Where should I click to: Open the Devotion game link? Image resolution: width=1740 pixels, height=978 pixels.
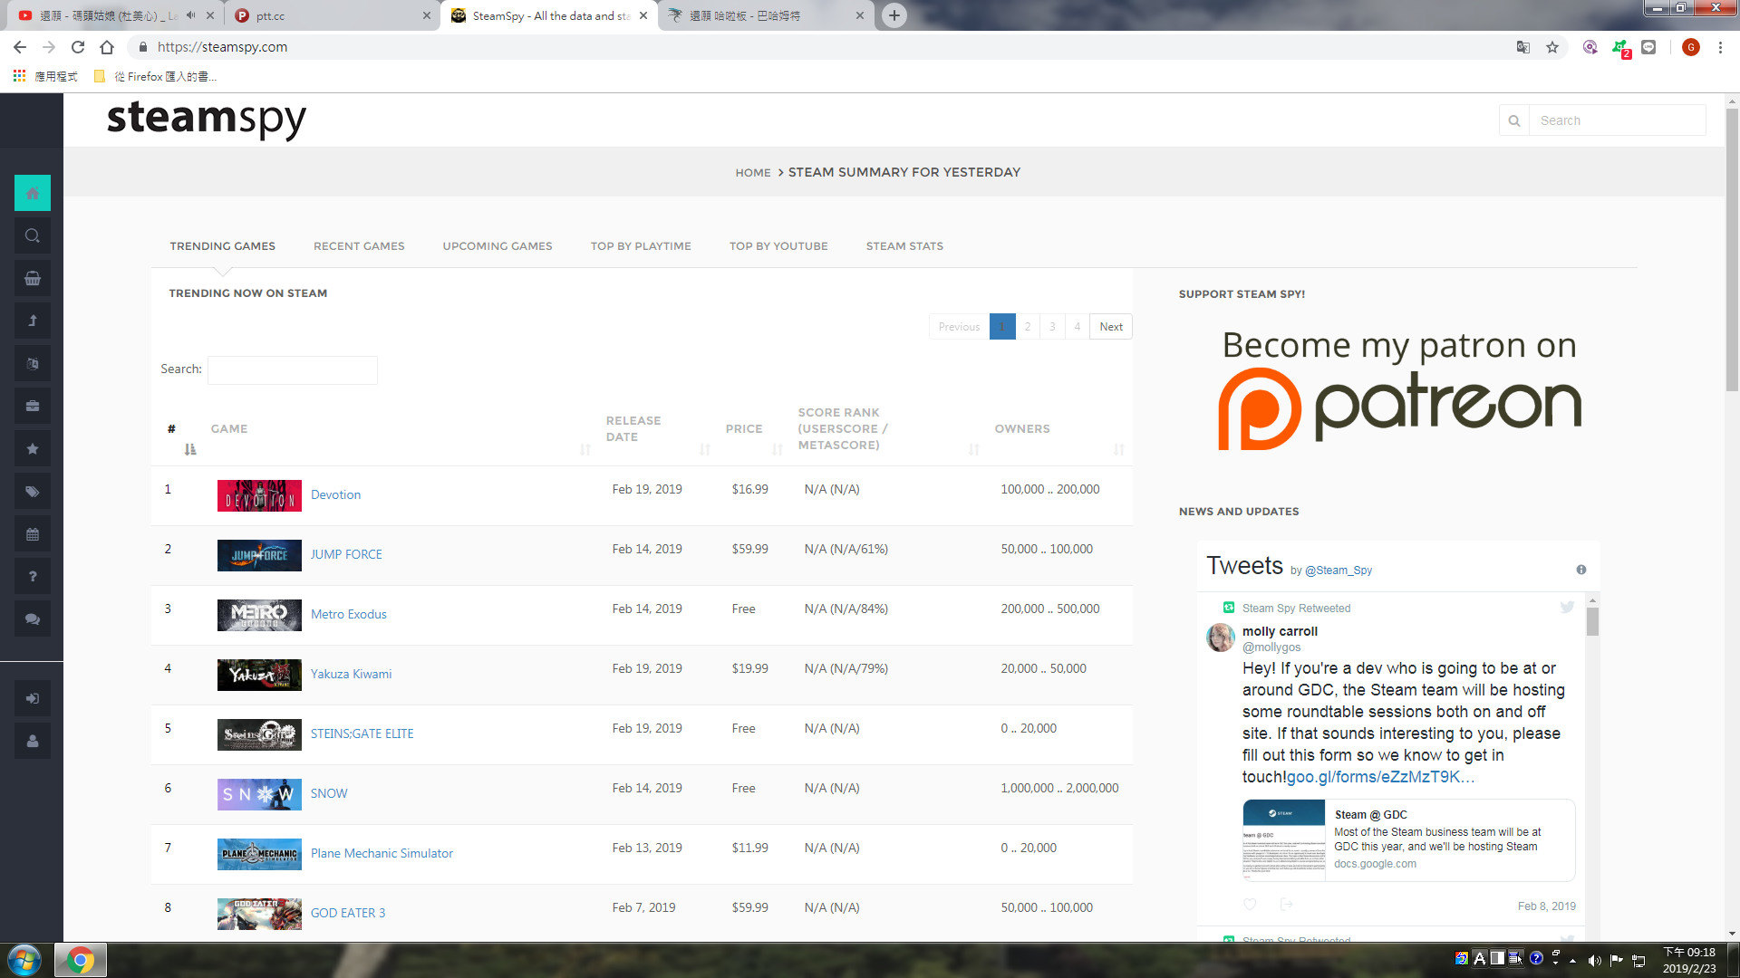click(335, 494)
